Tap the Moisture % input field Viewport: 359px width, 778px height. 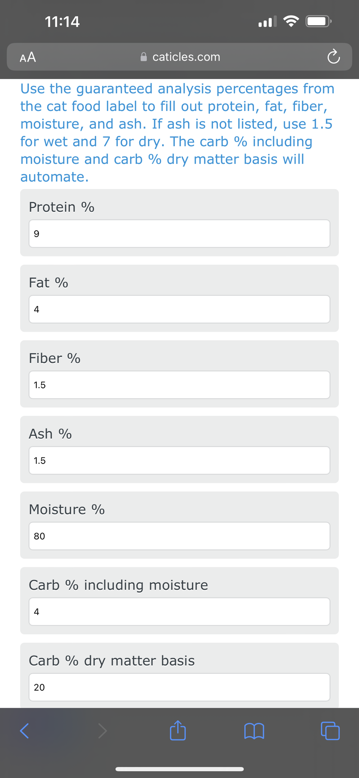coord(179,536)
